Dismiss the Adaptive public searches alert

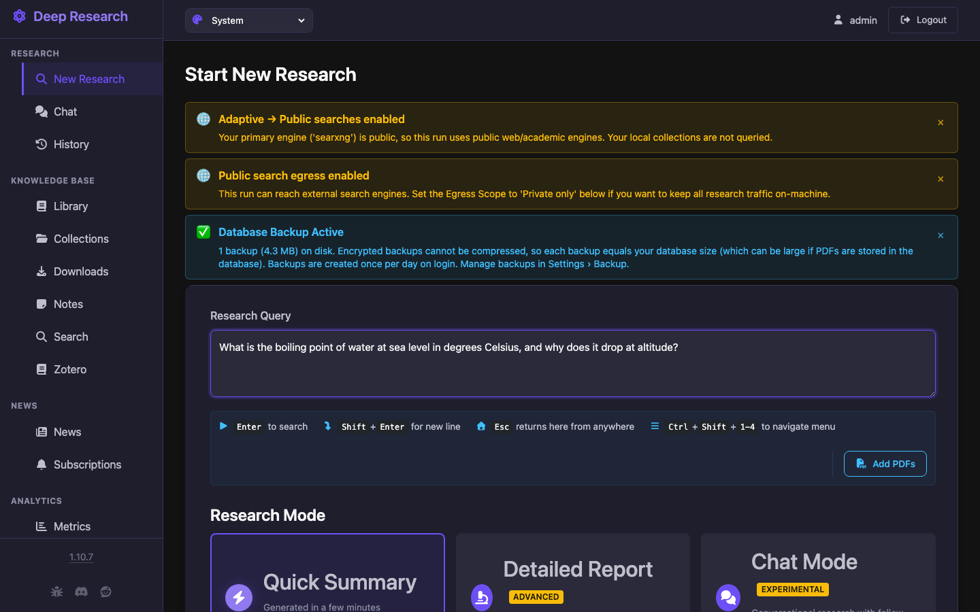(x=941, y=122)
